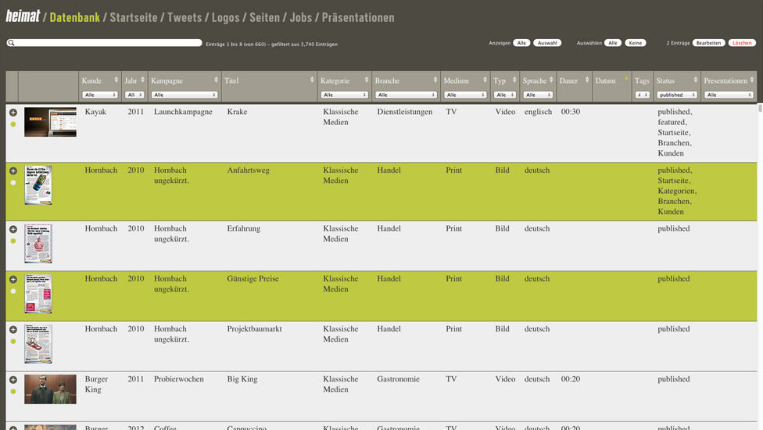
Task: Toggle the selection dot on the Kayak Krake row
Action: click(x=13, y=124)
